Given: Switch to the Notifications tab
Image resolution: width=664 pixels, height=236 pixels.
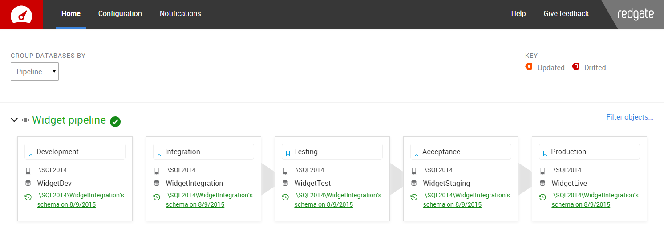Looking at the screenshot, I should point(180,14).
